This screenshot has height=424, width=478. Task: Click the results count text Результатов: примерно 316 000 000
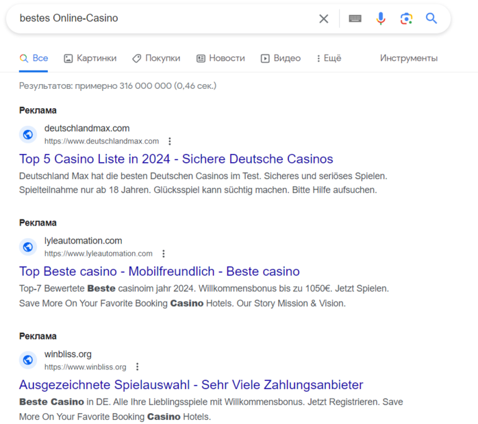click(x=118, y=86)
